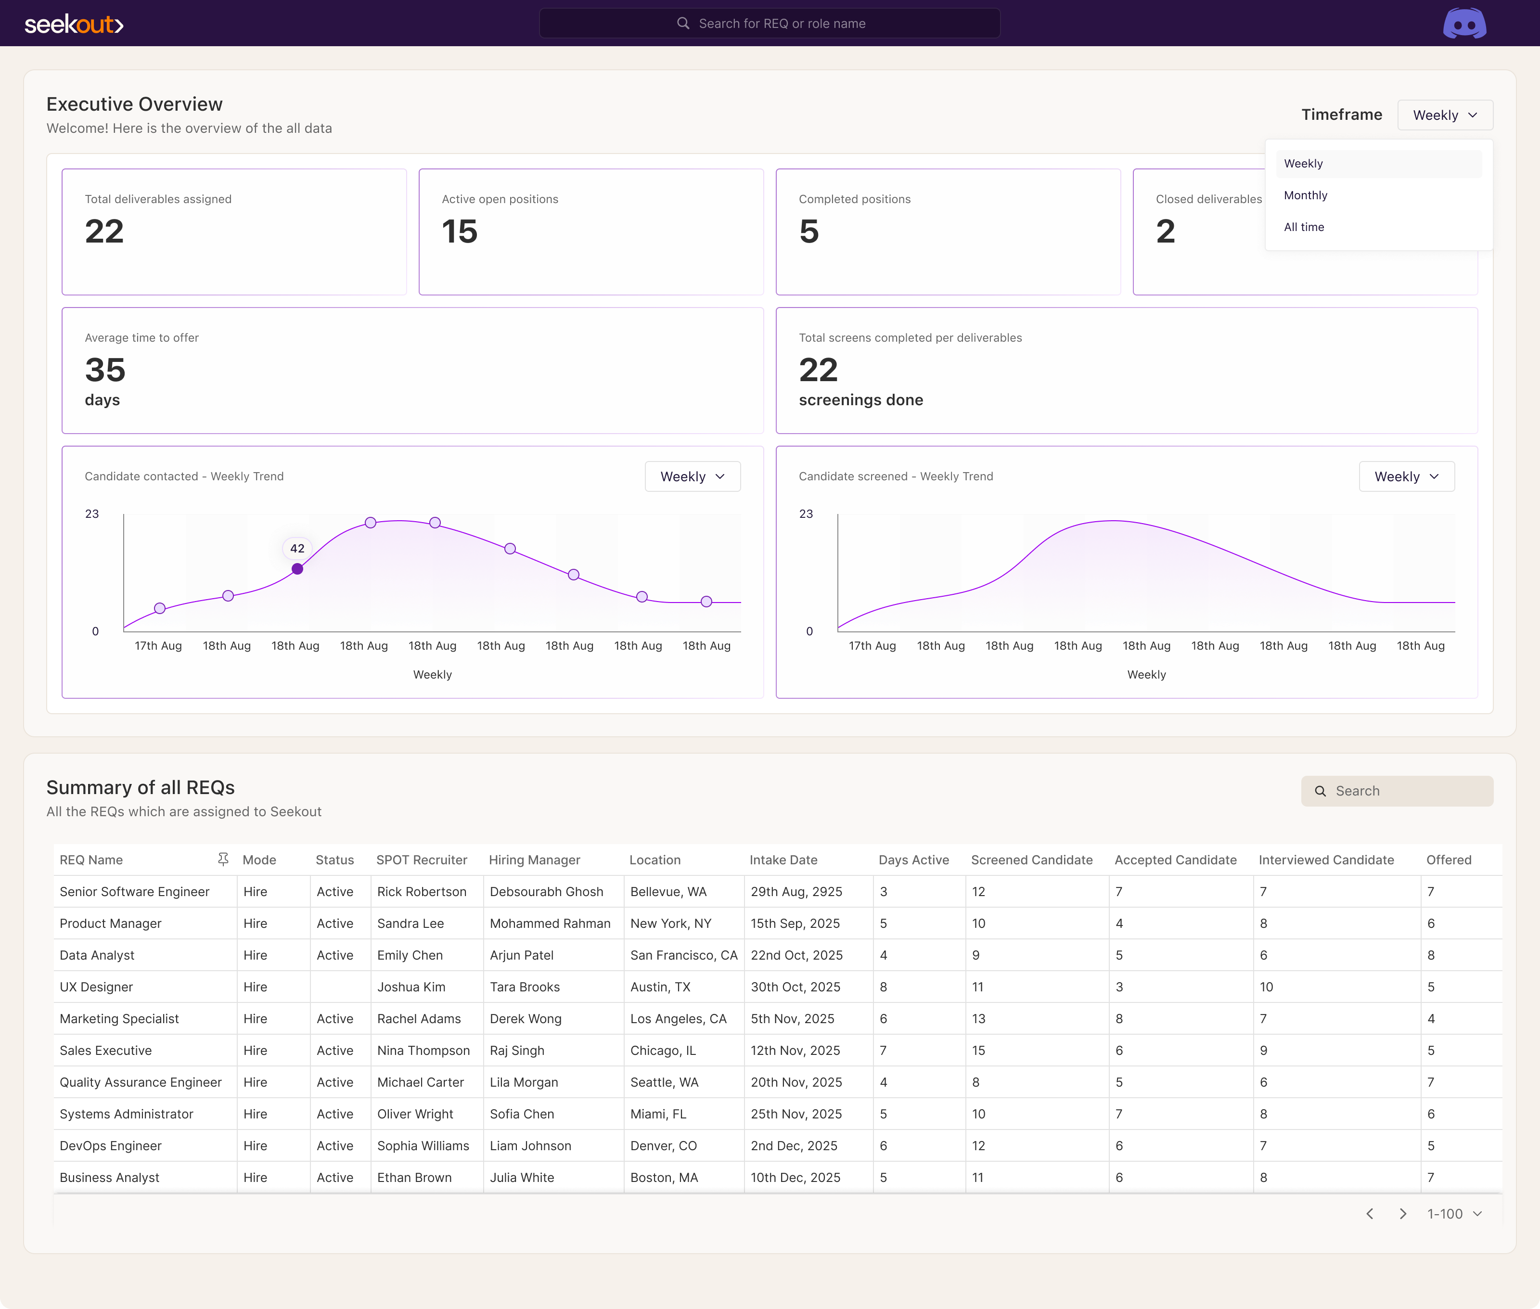Click 17th Aug label on screened chart
This screenshot has width=1540, height=1309.
click(x=872, y=646)
